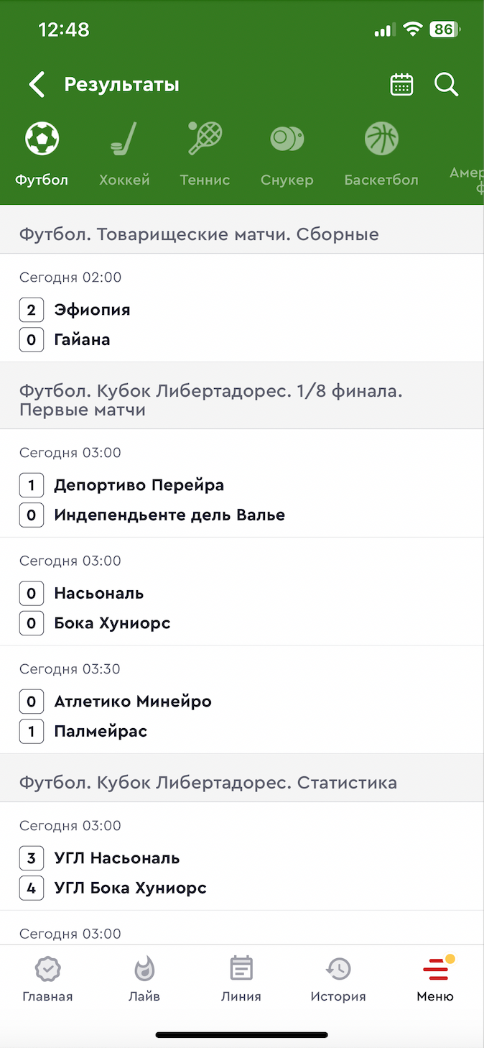Open the Депортиво Перейра match result

pyautogui.click(x=241, y=485)
